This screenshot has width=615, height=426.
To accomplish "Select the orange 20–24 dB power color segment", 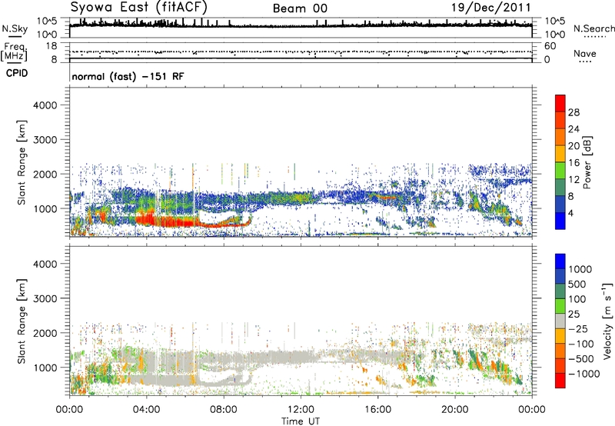I will coord(560,137).
